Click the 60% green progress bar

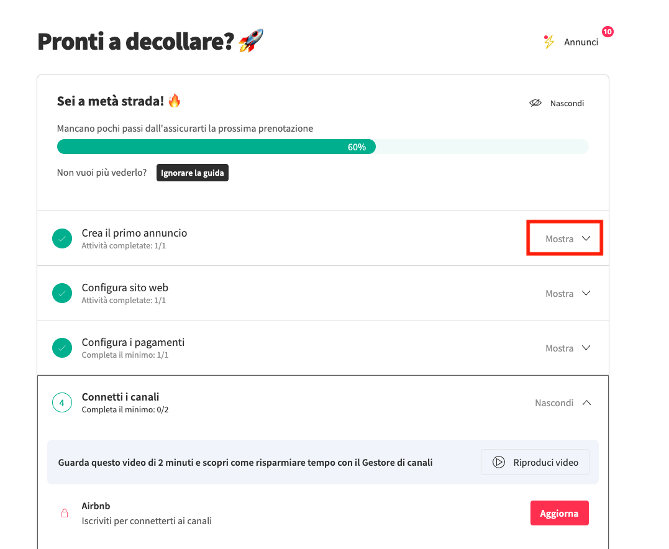click(216, 147)
